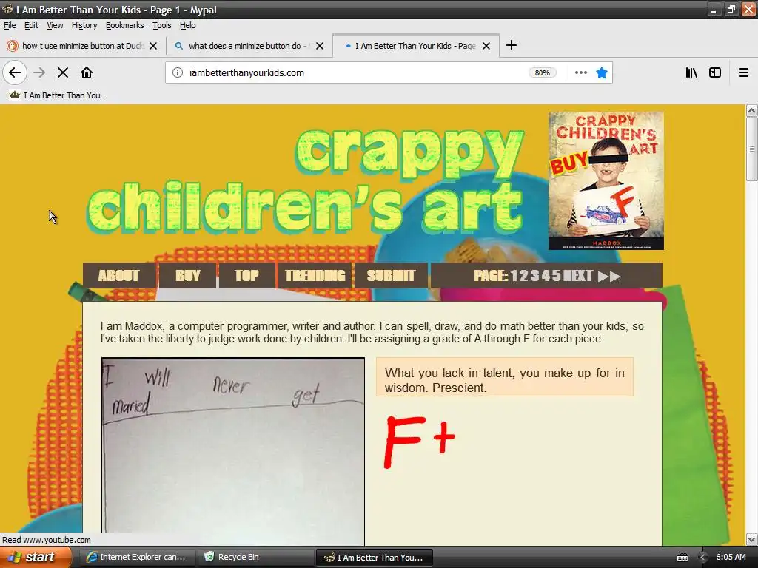Open the View menu

click(55, 25)
